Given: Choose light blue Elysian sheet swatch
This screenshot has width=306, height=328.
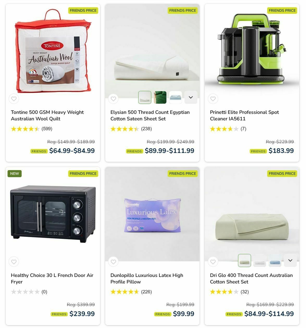Looking at the screenshot, I should 175,97.
